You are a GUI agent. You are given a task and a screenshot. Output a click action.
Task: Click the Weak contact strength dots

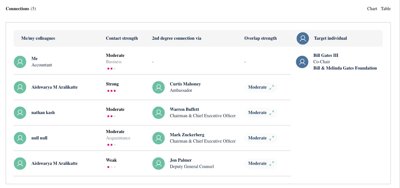pyautogui.click(x=112, y=167)
